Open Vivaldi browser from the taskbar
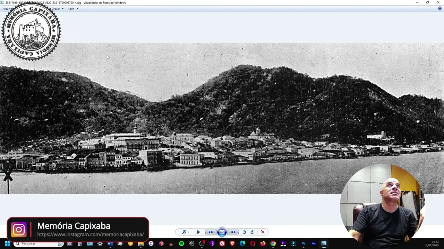 (x=222, y=243)
